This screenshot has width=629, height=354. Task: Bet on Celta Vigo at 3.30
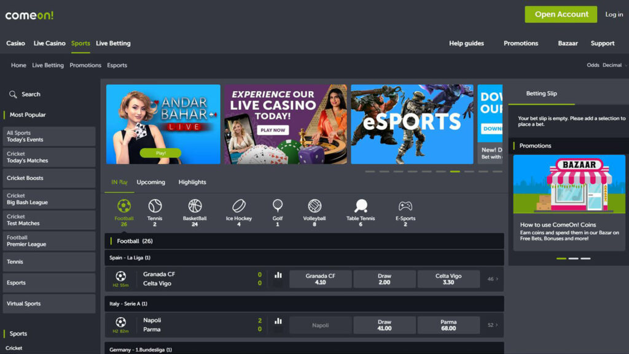pos(448,279)
